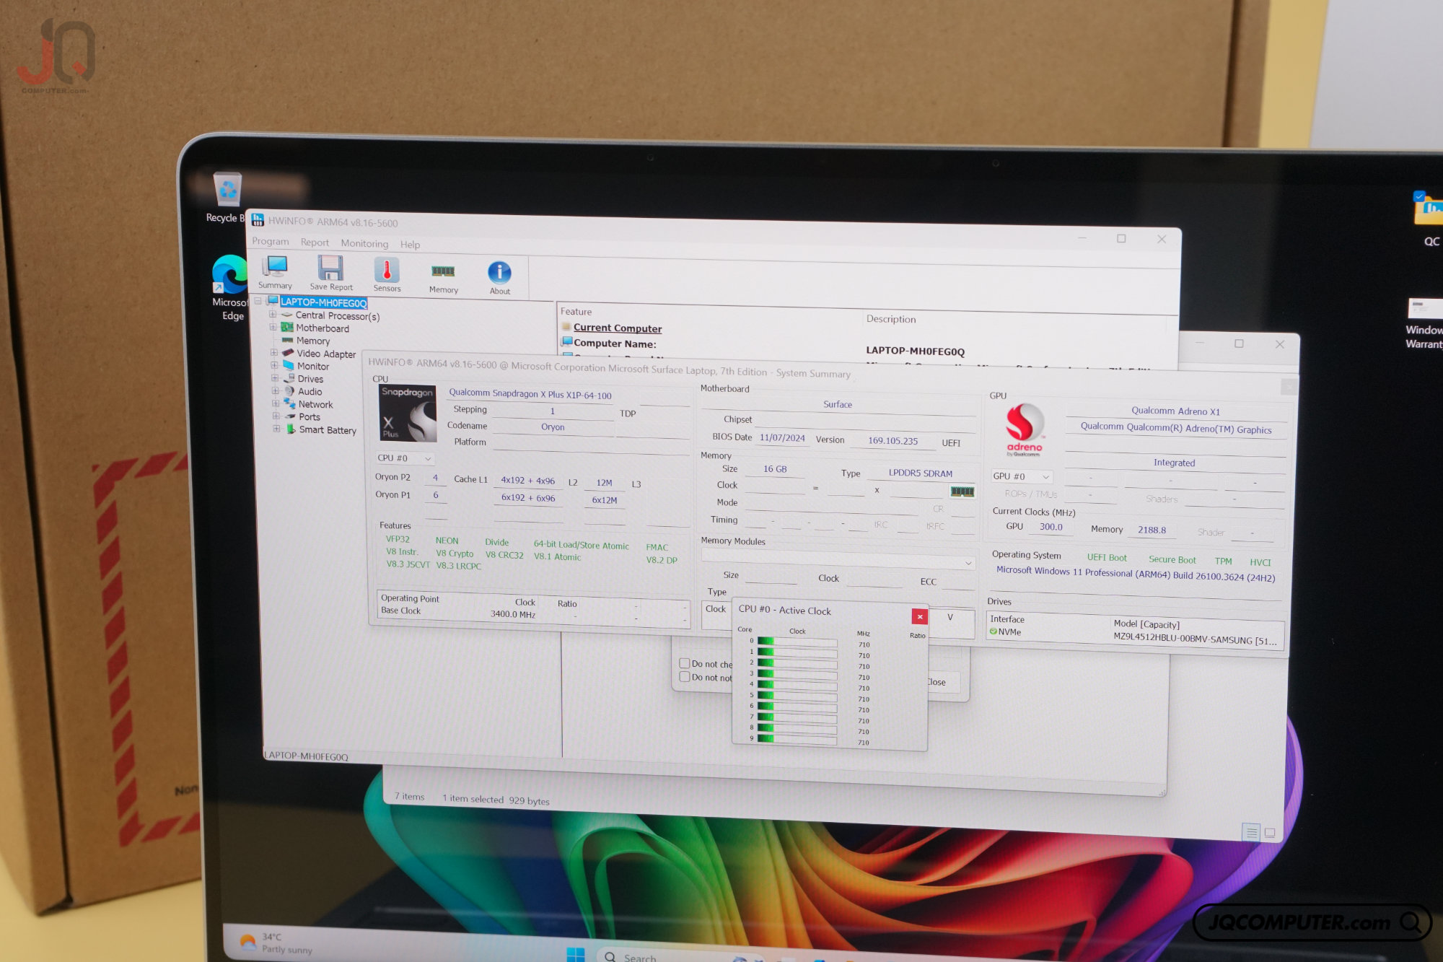The width and height of the screenshot is (1443, 962).
Task: Expand the Video Adapter tree node
Action: [x=274, y=353]
